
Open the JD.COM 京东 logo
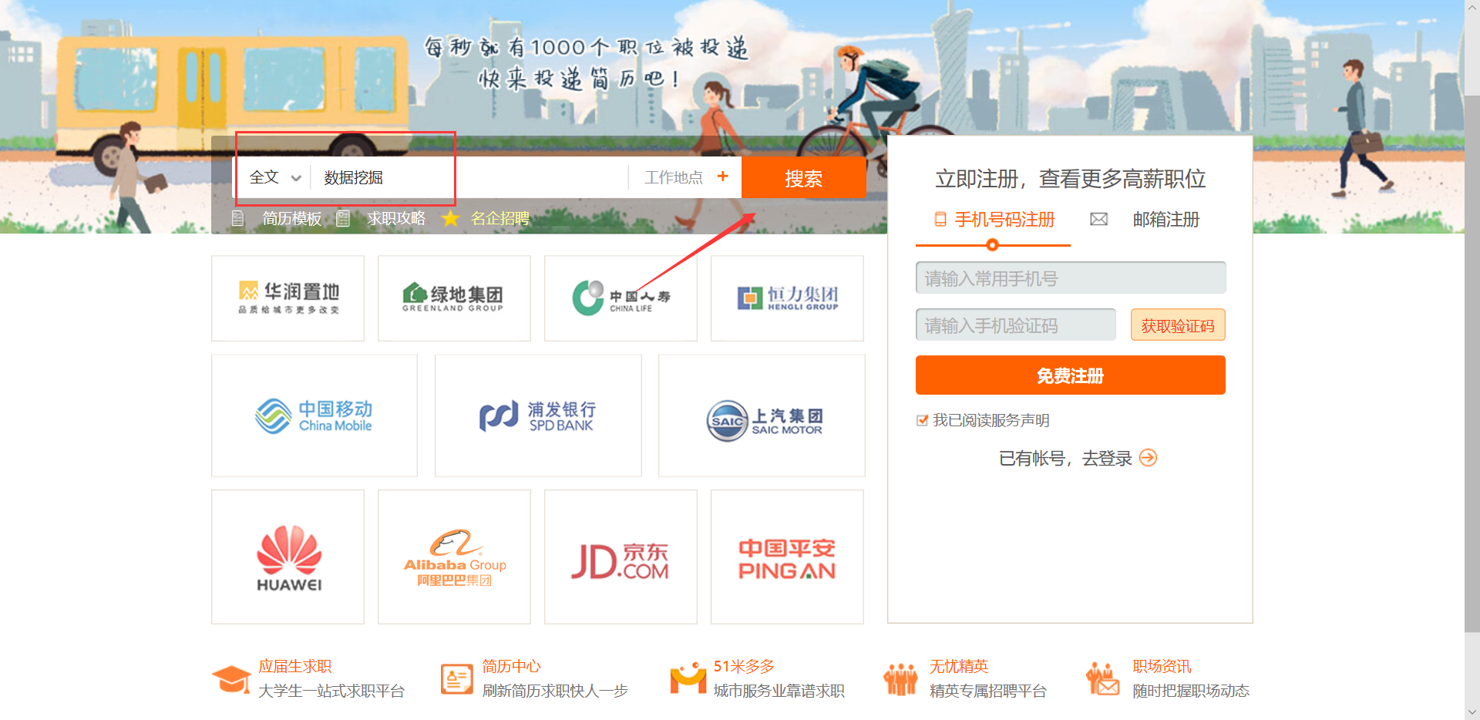tap(621, 557)
